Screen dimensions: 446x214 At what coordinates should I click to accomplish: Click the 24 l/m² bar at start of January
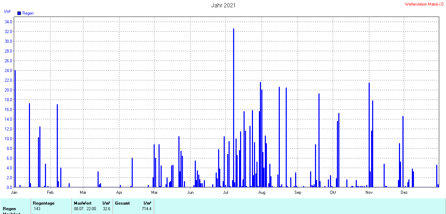(x=15, y=129)
